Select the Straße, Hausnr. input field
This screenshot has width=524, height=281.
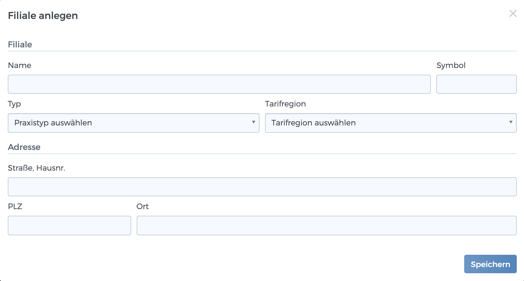[262, 187]
